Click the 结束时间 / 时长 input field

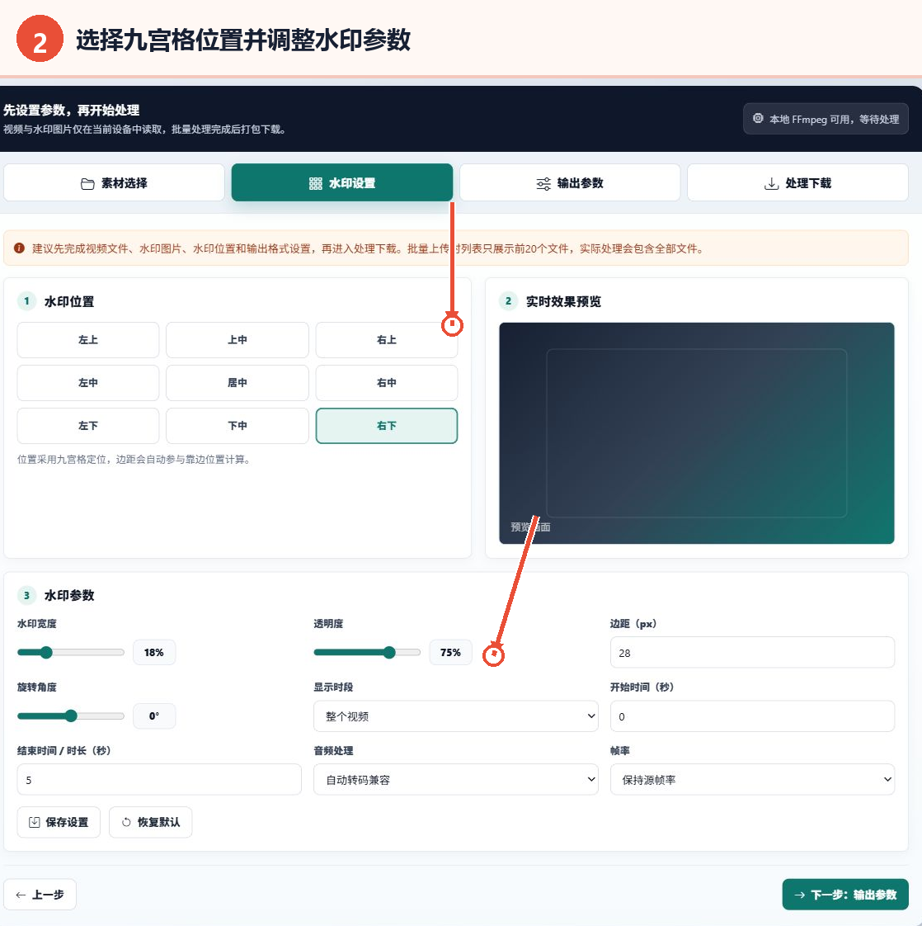tap(159, 780)
